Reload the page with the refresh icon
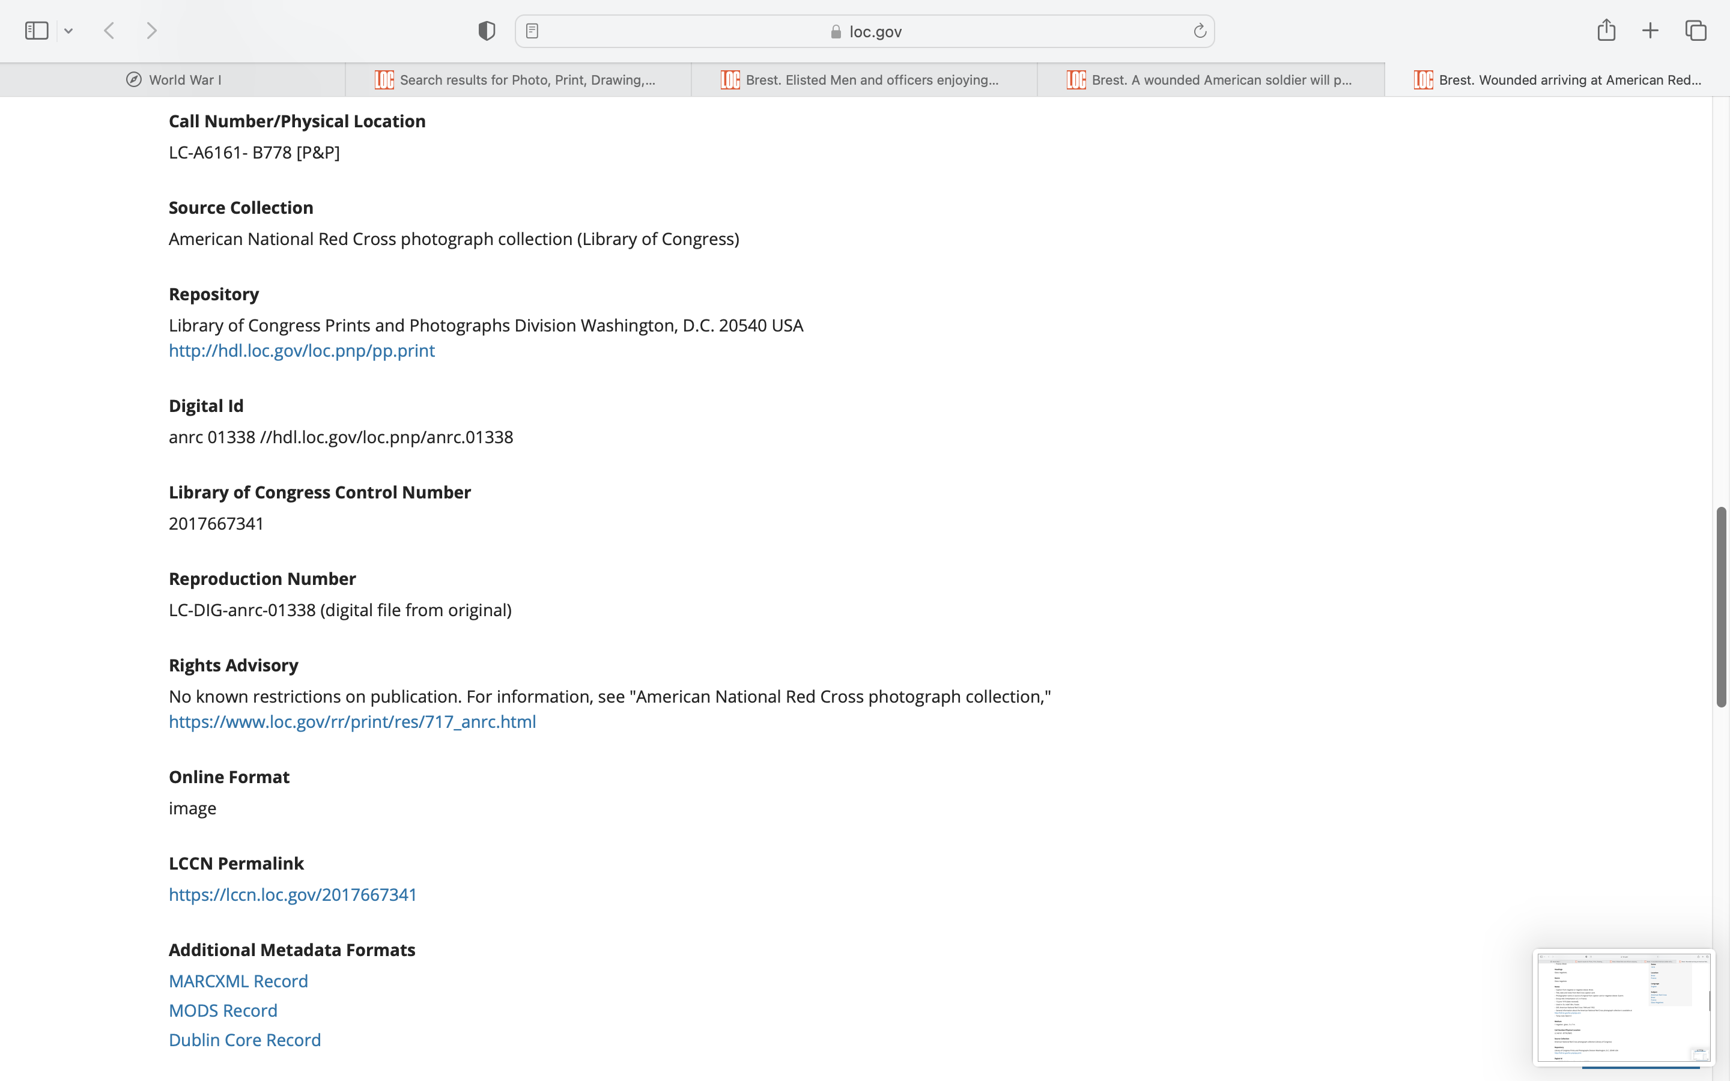1730x1081 pixels. pos(1200,31)
